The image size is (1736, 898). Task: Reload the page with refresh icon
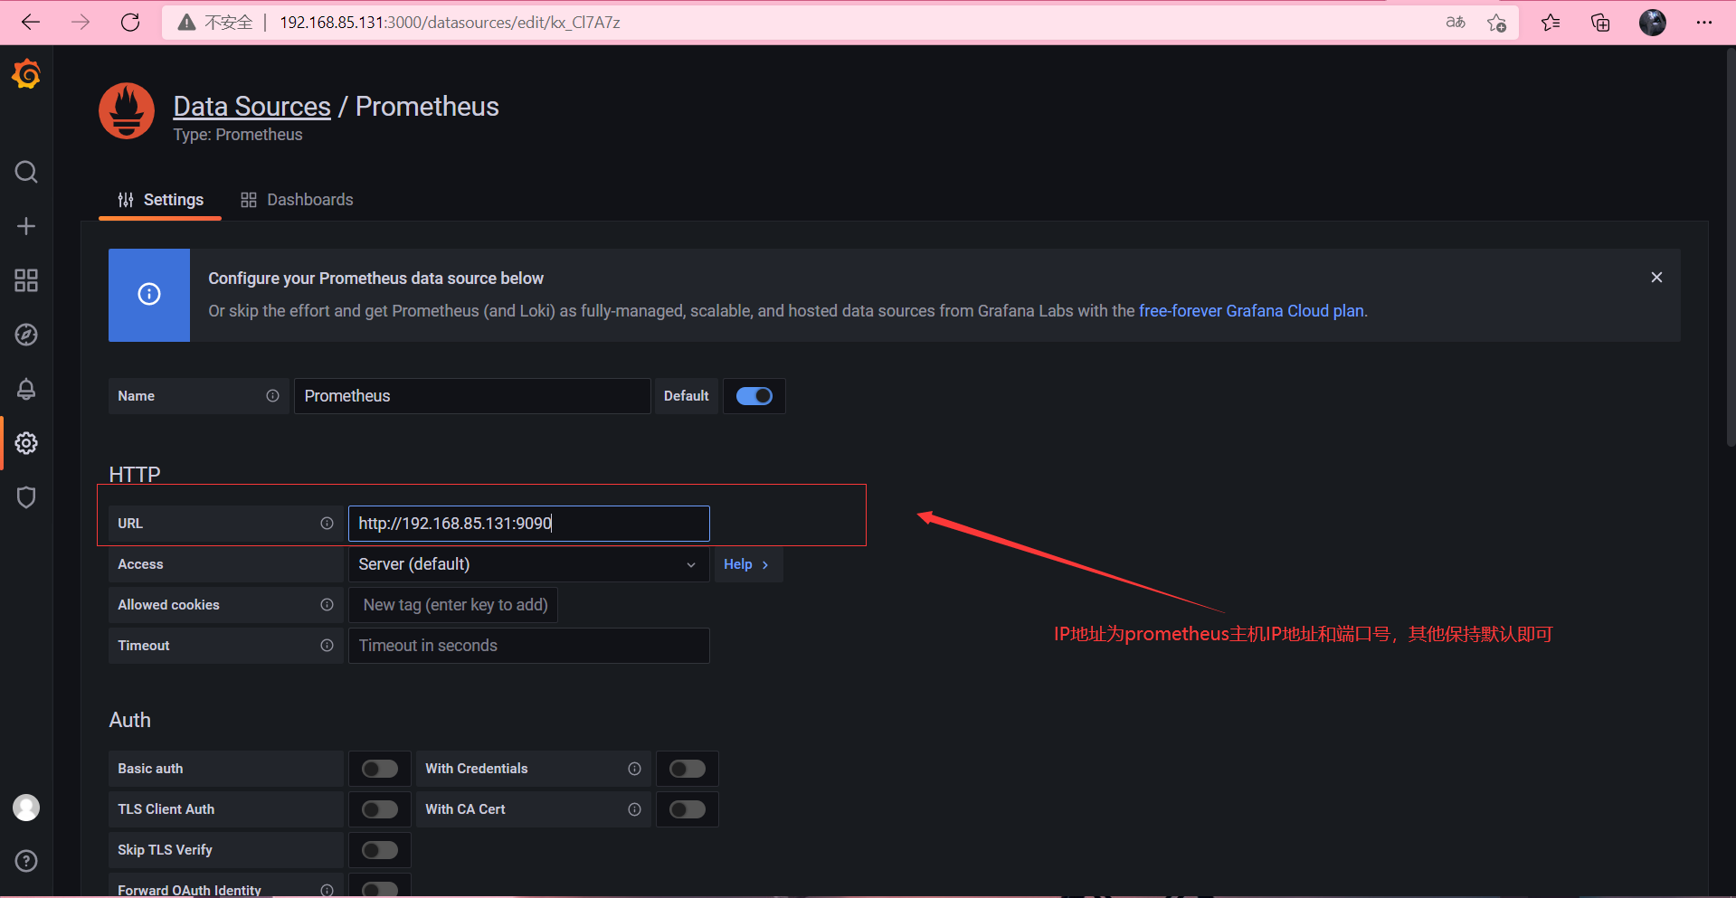[130, 22]
